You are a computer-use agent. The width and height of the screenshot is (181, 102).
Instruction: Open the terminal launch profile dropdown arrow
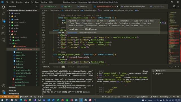coord(172,67)
